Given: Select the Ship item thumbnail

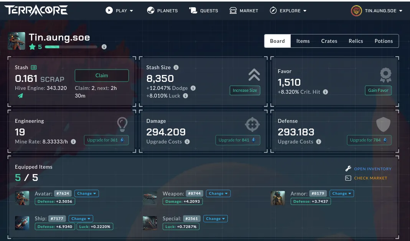Looking at the screenshot, I should [x=22, y=223].
